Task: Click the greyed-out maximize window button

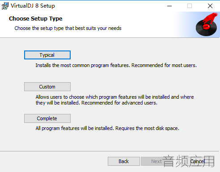Action: pos(190,6)
